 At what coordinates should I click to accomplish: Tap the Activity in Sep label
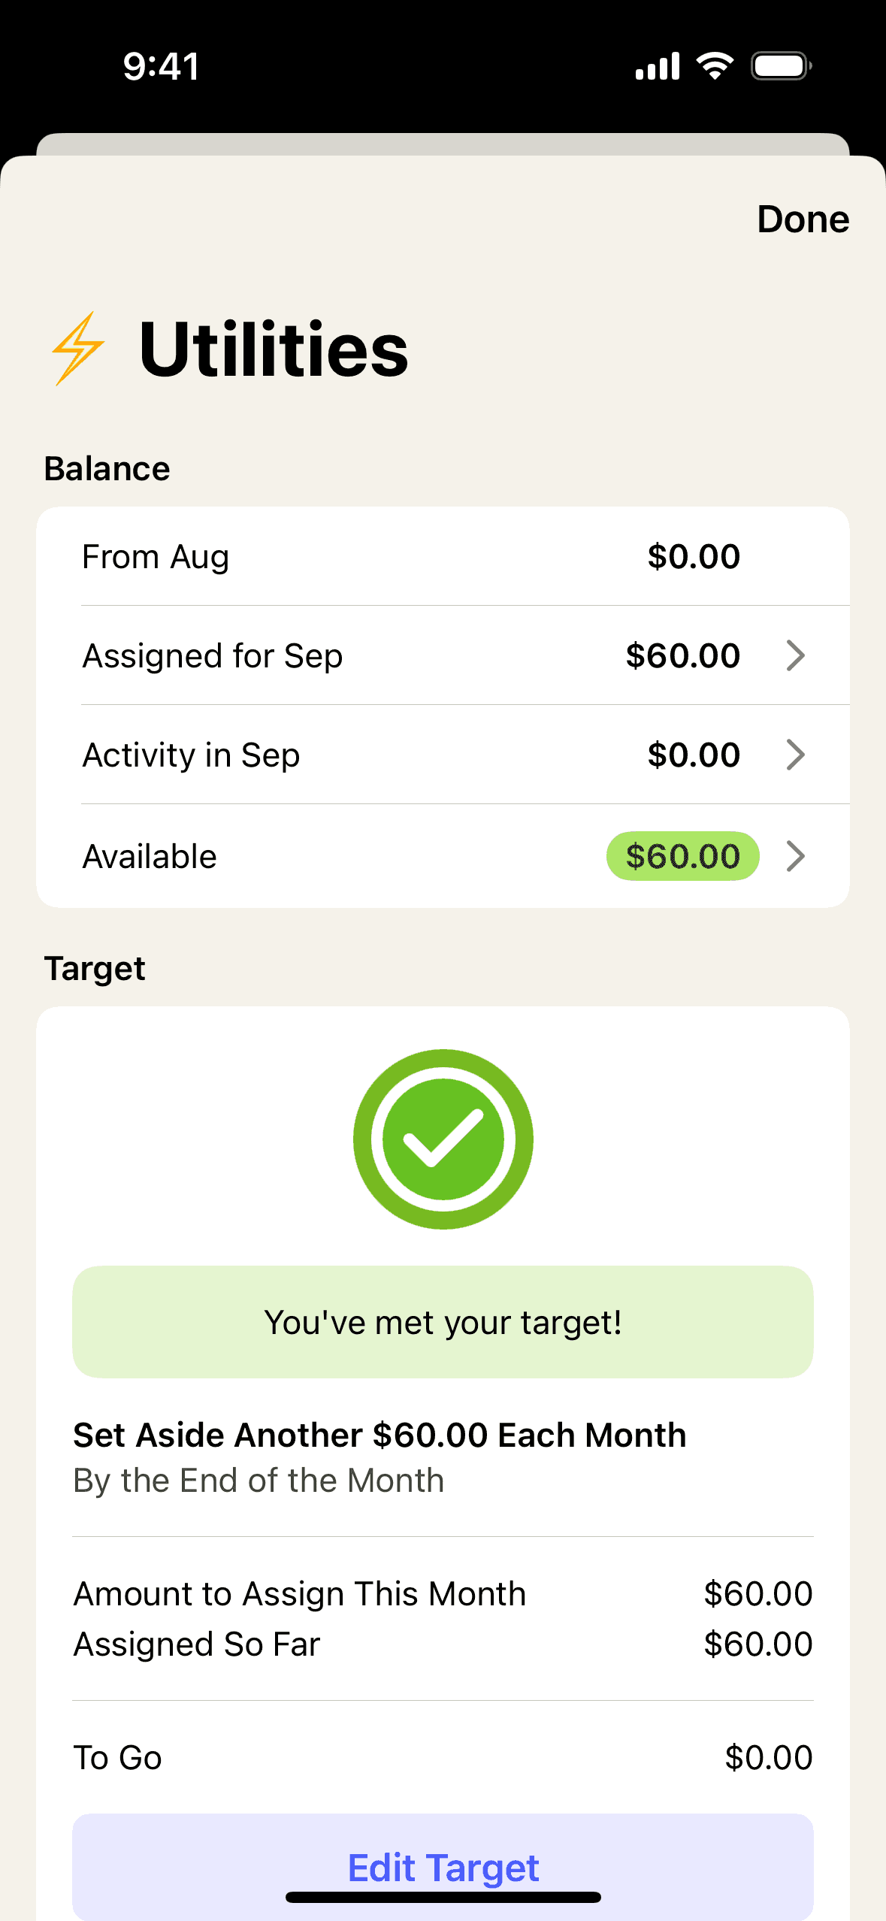coord(191,755)
